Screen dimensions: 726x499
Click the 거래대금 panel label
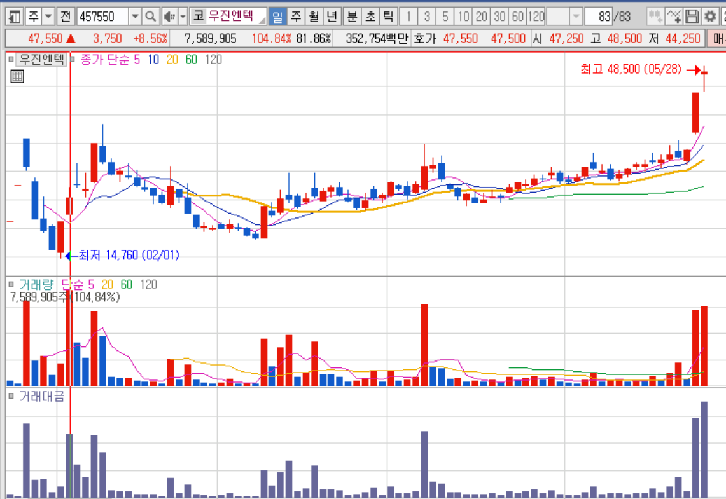(x=41, y=396)
